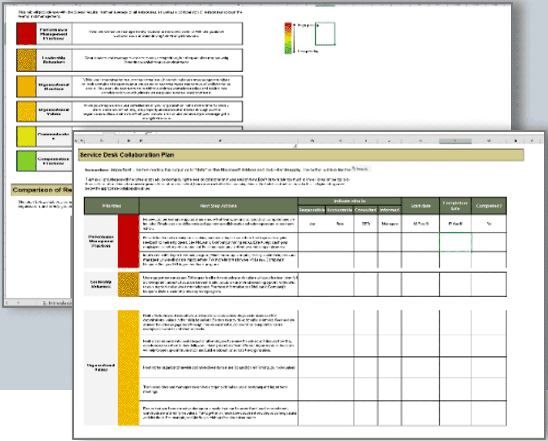The image size is (548, 441).
Task: Click the 'Low priority' legend label
Action: (x=308, y=51)
